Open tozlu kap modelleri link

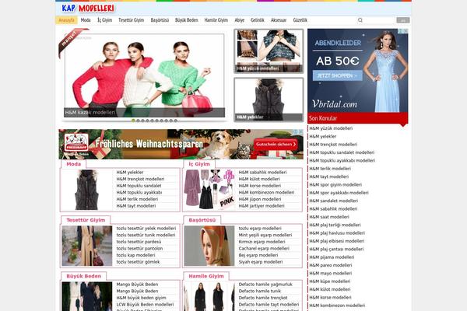(x=135, y=255)
